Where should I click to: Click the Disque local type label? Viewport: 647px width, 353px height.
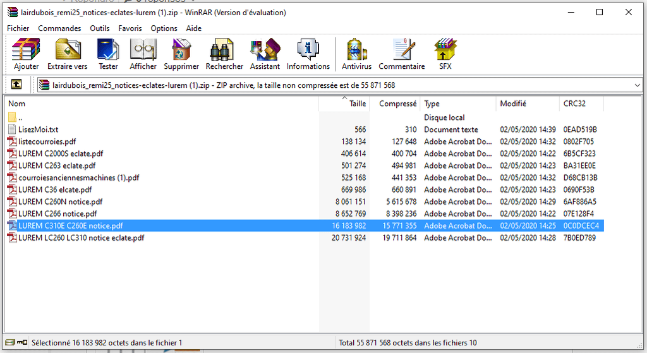[x=444, y=117]
